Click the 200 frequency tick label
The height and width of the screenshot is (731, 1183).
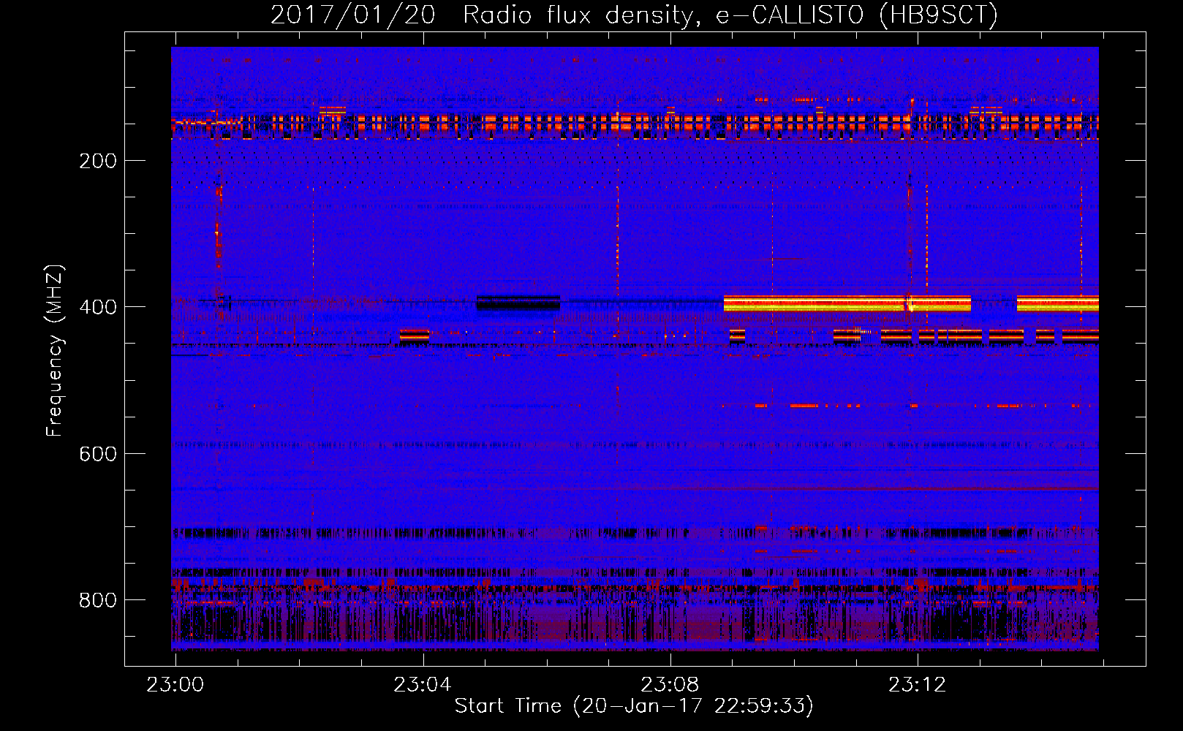click(98, 161)
